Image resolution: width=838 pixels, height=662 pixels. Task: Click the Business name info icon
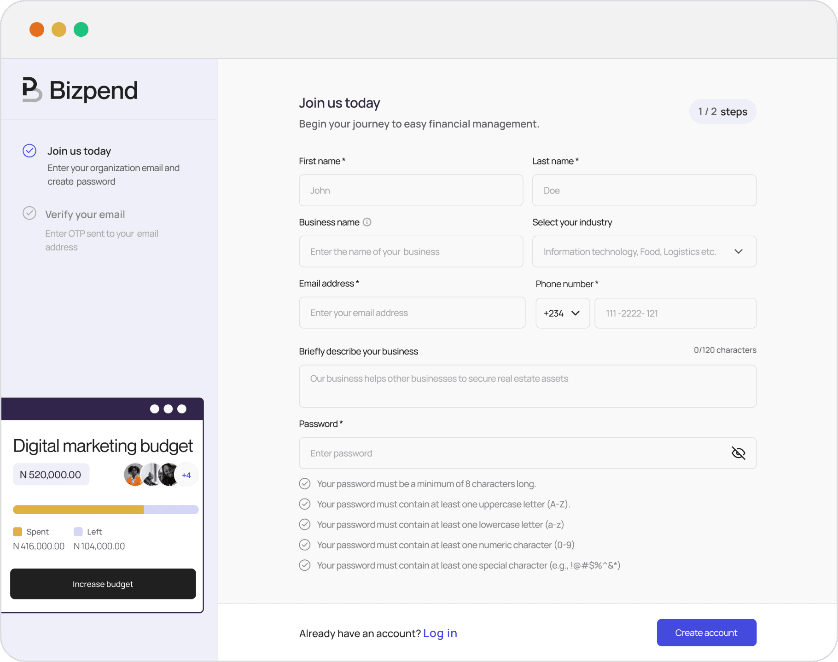367,222
